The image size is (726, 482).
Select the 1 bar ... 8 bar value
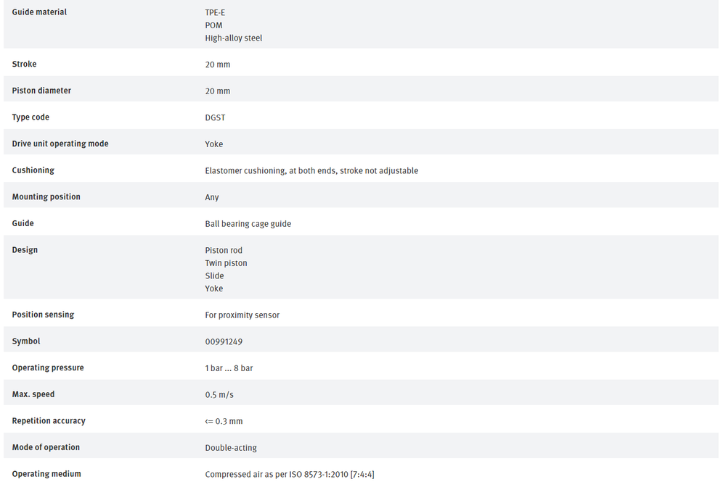click(x=229, y=368)
